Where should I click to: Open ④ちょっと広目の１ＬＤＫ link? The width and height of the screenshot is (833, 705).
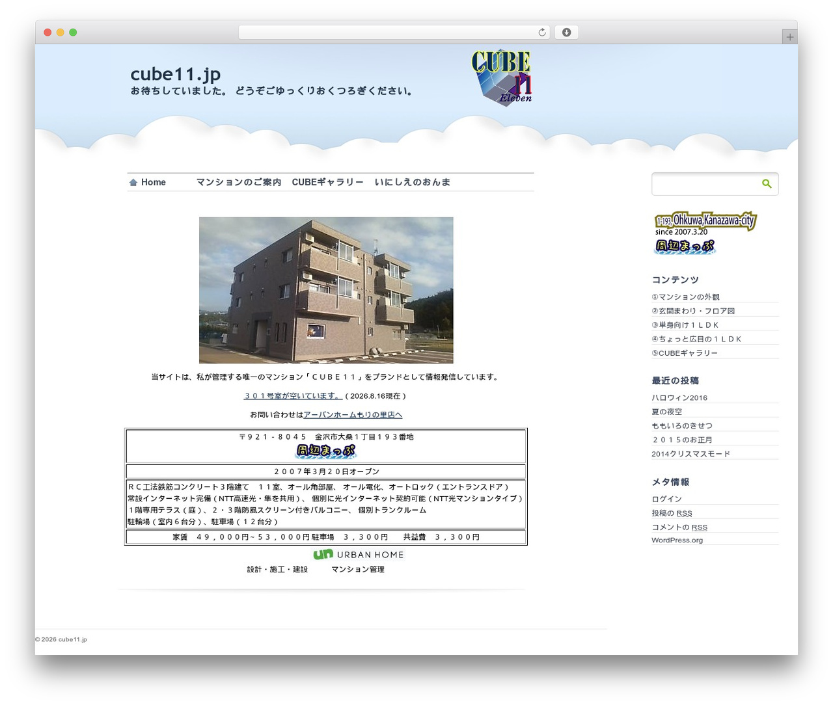tap(696, 339)
